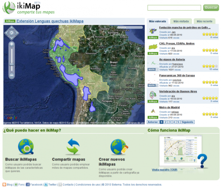
Task: Click the map zoom slider handle
Action: click(x=11, y=64)
